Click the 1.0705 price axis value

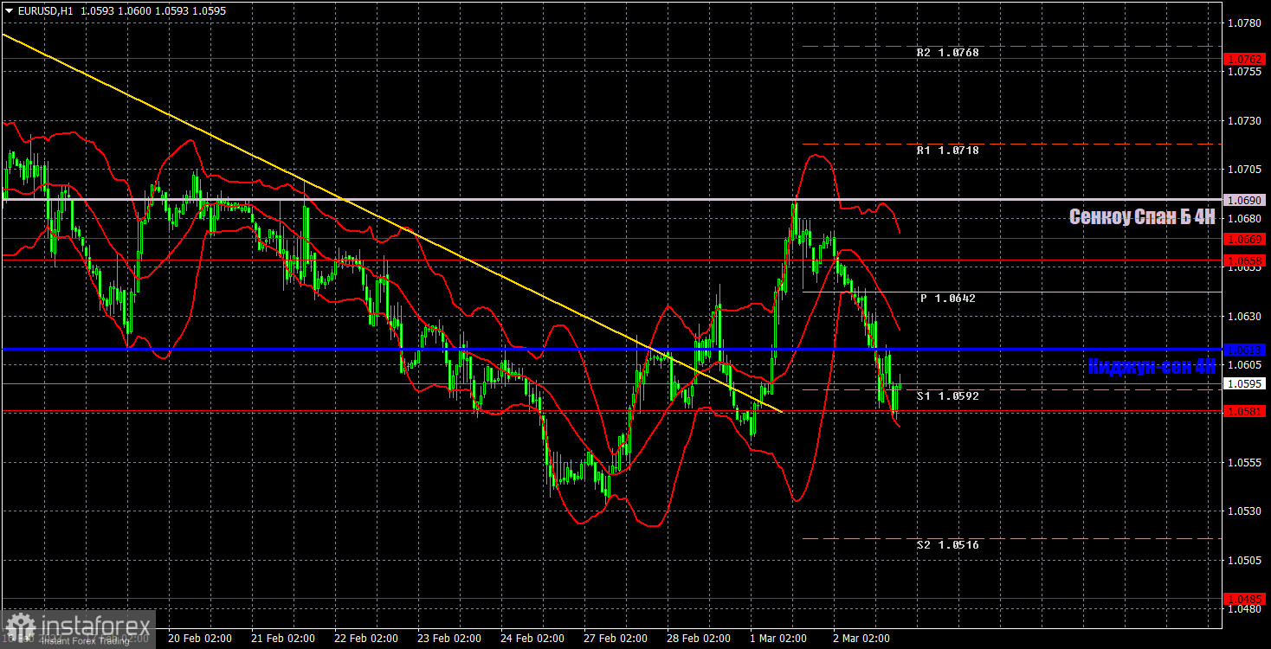[1245, 170]
